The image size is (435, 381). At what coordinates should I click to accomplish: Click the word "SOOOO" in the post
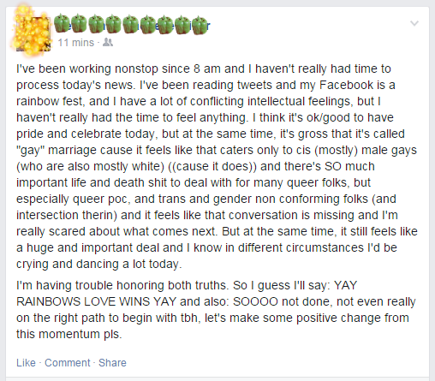(255, 301)
